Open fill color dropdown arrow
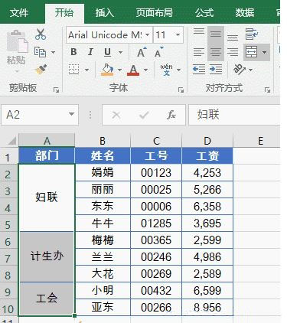The height and width of the screenshot is (323, 287). (119, 70)
